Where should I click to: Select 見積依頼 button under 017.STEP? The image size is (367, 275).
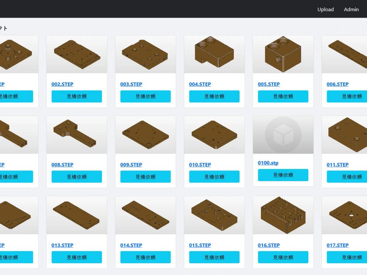coord(347,257)
